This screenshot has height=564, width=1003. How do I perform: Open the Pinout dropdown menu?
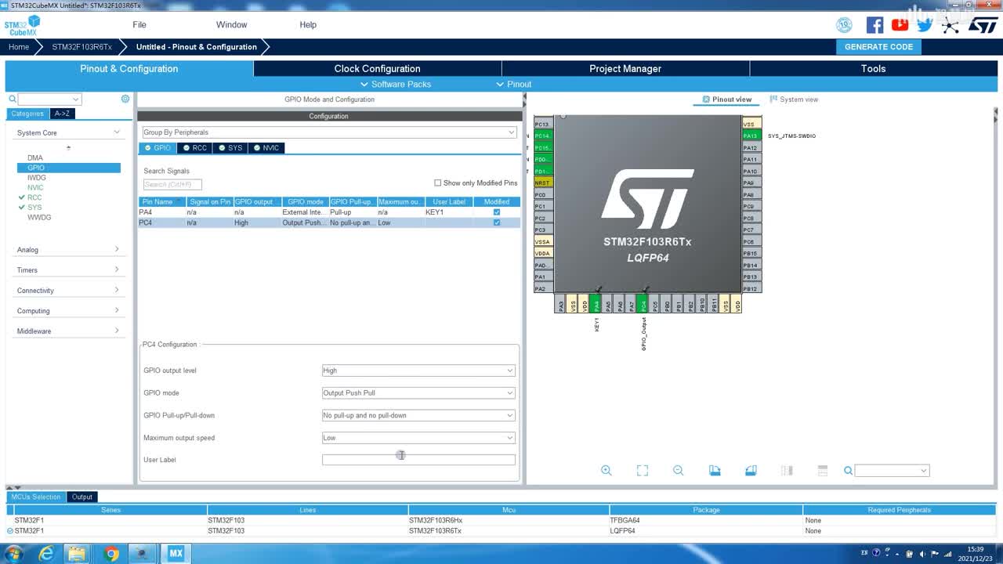coord(514,84)
